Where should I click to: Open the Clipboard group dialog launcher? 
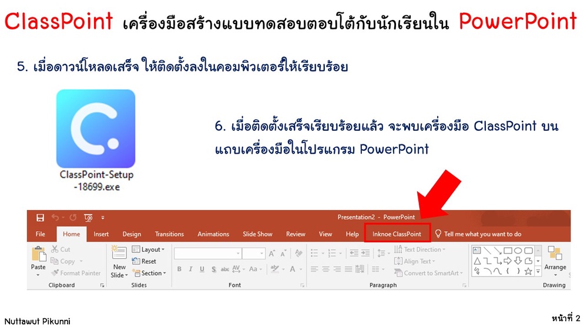click(102, 285)
